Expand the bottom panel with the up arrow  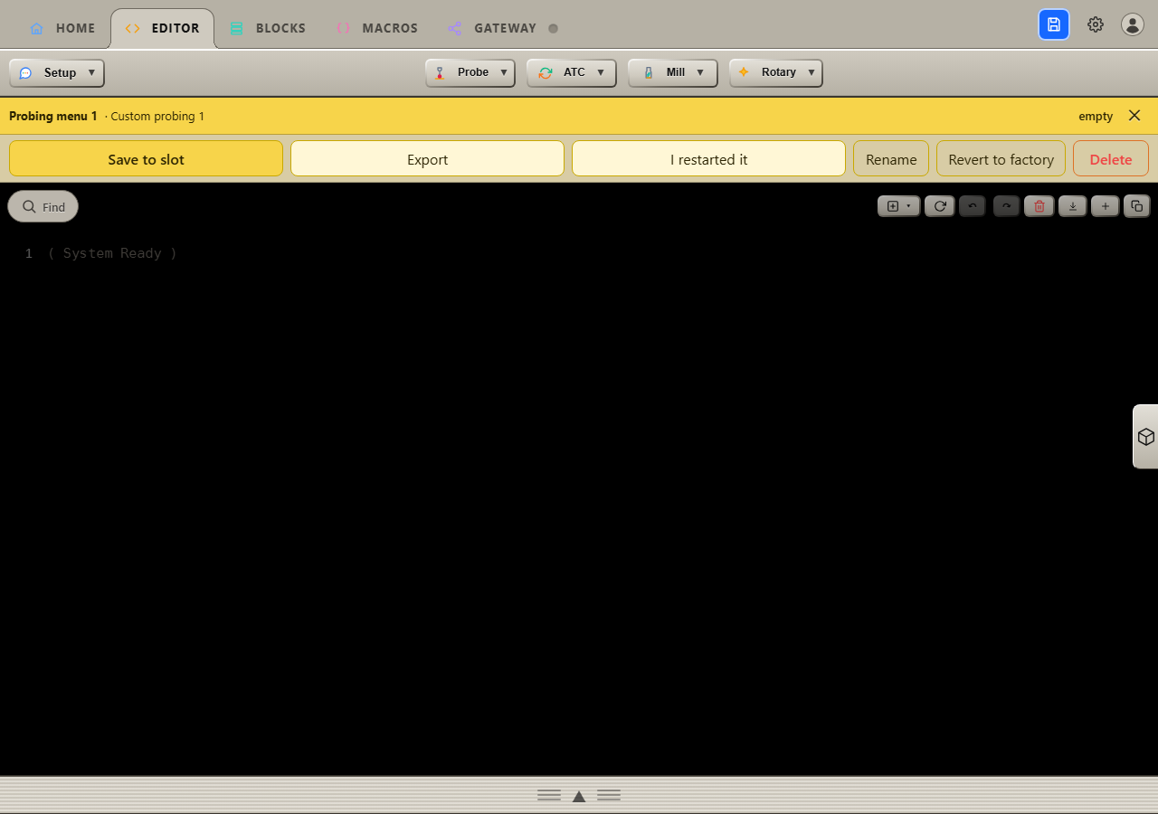579,796
